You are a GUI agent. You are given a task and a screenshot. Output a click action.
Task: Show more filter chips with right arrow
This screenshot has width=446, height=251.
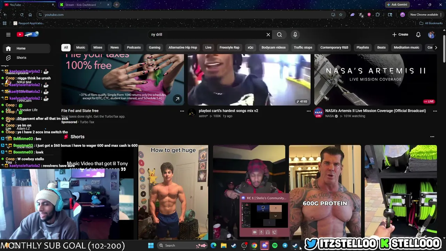[x=436, y=47]
